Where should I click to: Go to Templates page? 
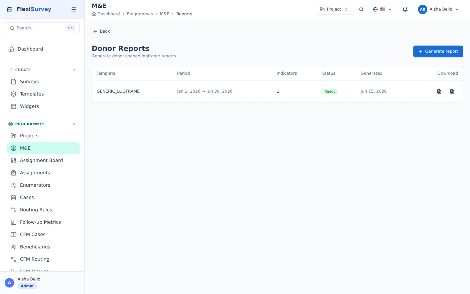pyautogui.click(x=43, y=94)
